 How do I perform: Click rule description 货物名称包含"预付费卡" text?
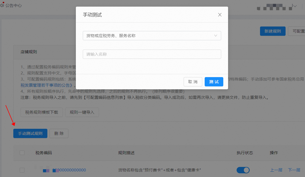click(159, 170)
